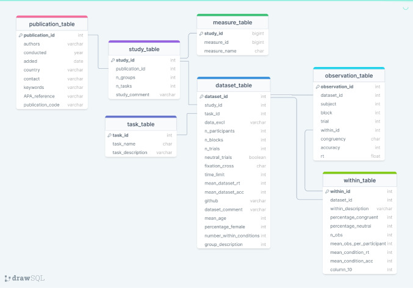Screen dimensions: 413x288
Task: Click the observation_id key icon
Action: 317,86
